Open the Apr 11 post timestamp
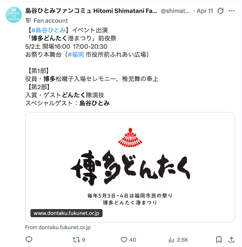 pyautogui.click(x=205, y=11)
